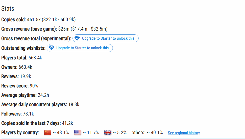Image resolution: width=245 pixels, height=139 pixels.
Task: Click the diamond icon beside Outstanding wishlists
Action: click(x=52, y=48)
